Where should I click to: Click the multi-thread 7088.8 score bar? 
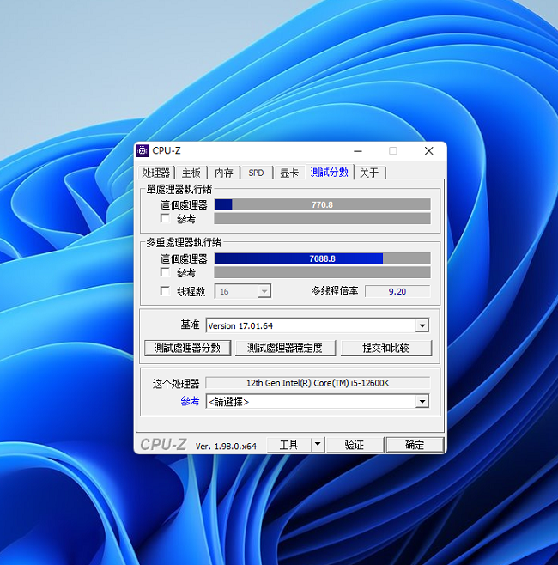click(323, 258)
